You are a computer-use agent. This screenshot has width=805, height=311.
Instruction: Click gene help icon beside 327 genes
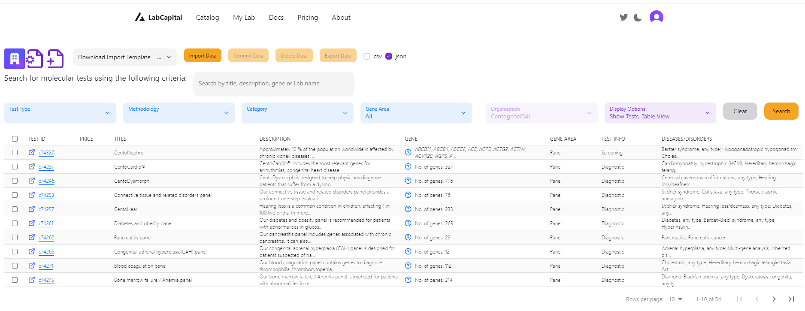pyautogui.click(x=408, y=166)
